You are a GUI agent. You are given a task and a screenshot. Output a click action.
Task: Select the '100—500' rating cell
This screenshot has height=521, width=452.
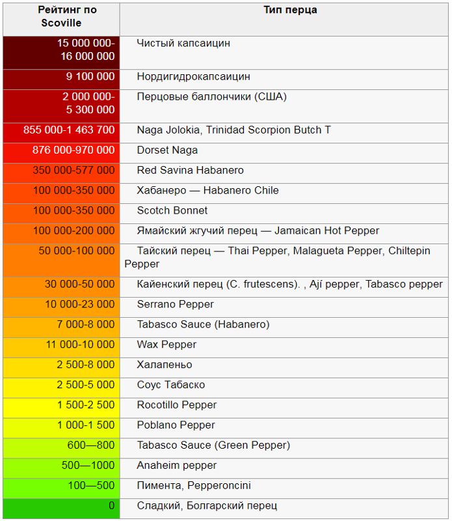coord(61,488)
